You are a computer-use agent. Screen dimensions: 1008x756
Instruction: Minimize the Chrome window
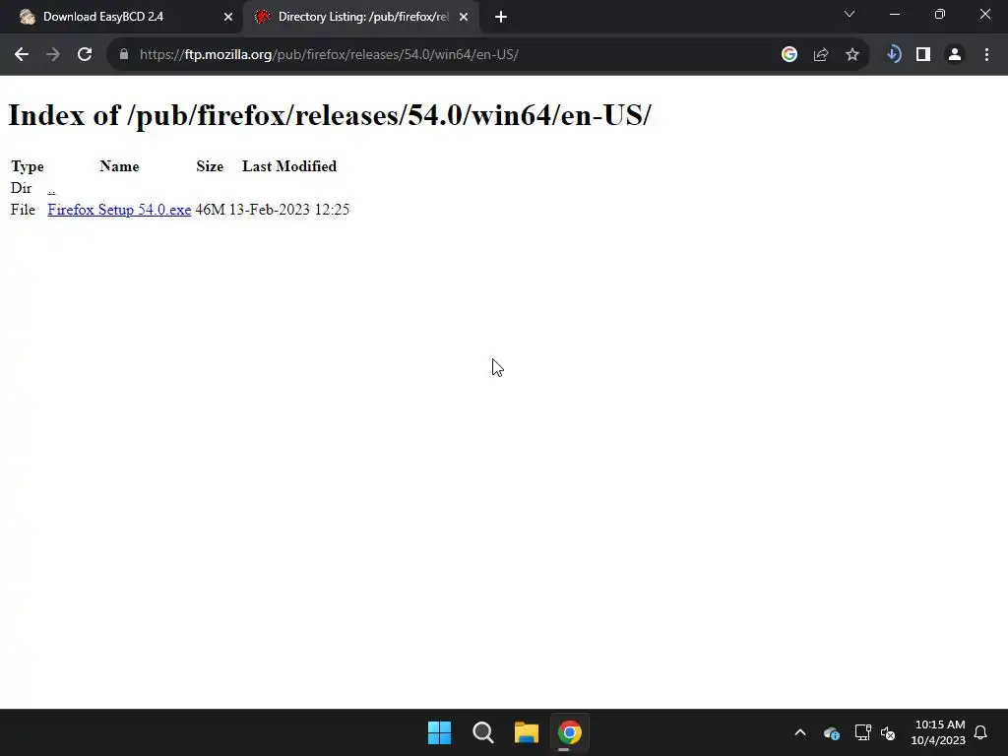click(x=895, y=14)
